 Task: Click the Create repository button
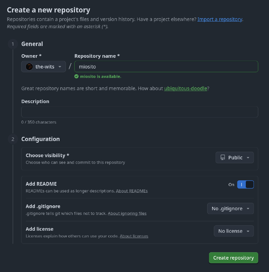pos(233,258)
